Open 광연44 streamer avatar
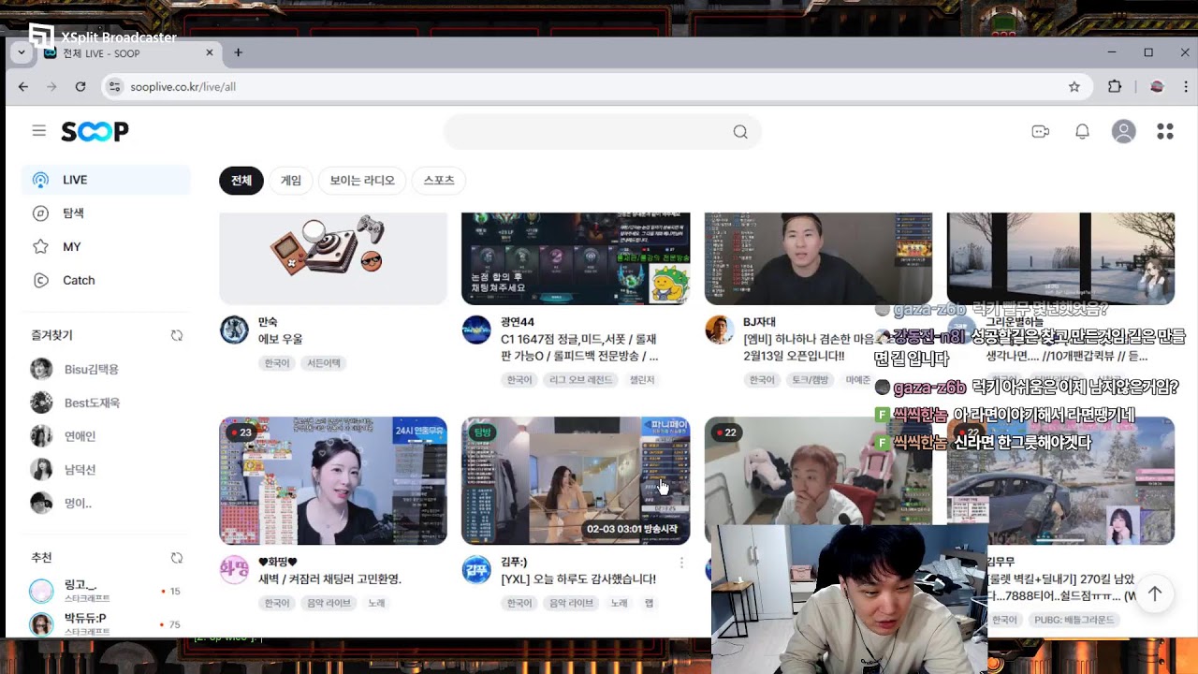 [476, 330]
